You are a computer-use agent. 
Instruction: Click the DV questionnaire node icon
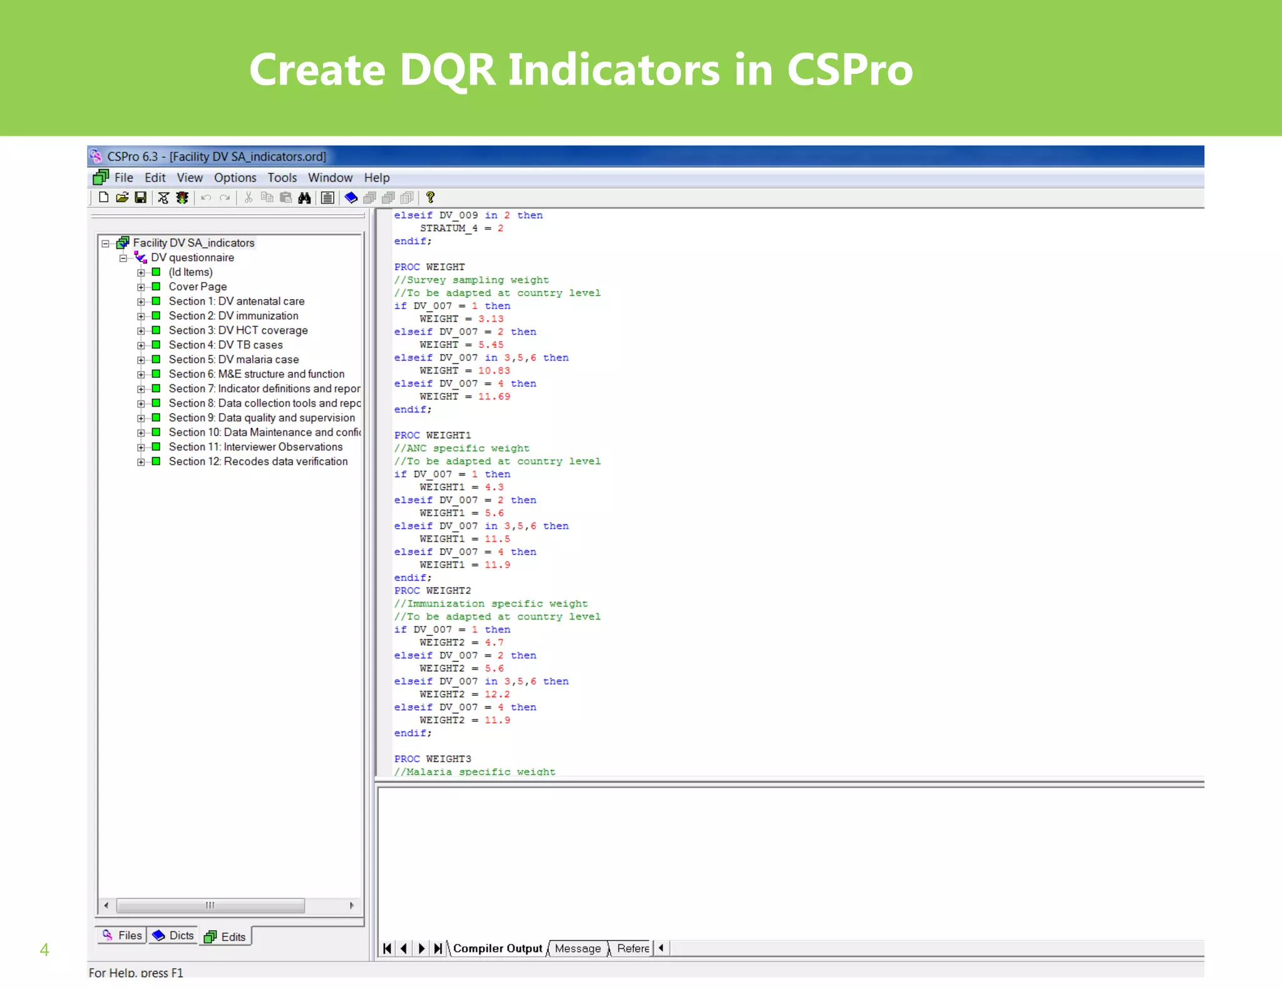141,257
